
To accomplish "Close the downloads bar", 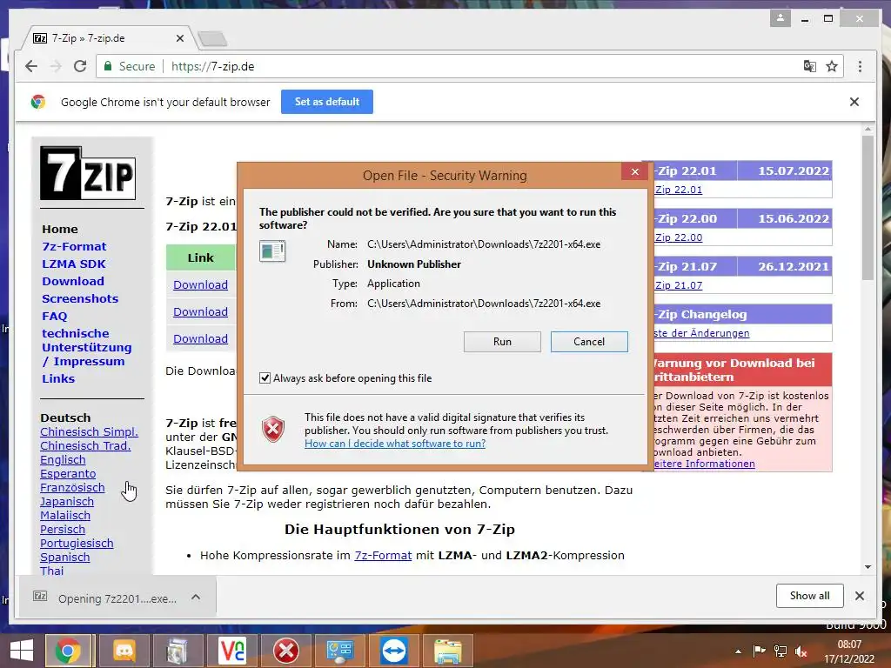I will [x=860, y=596].
